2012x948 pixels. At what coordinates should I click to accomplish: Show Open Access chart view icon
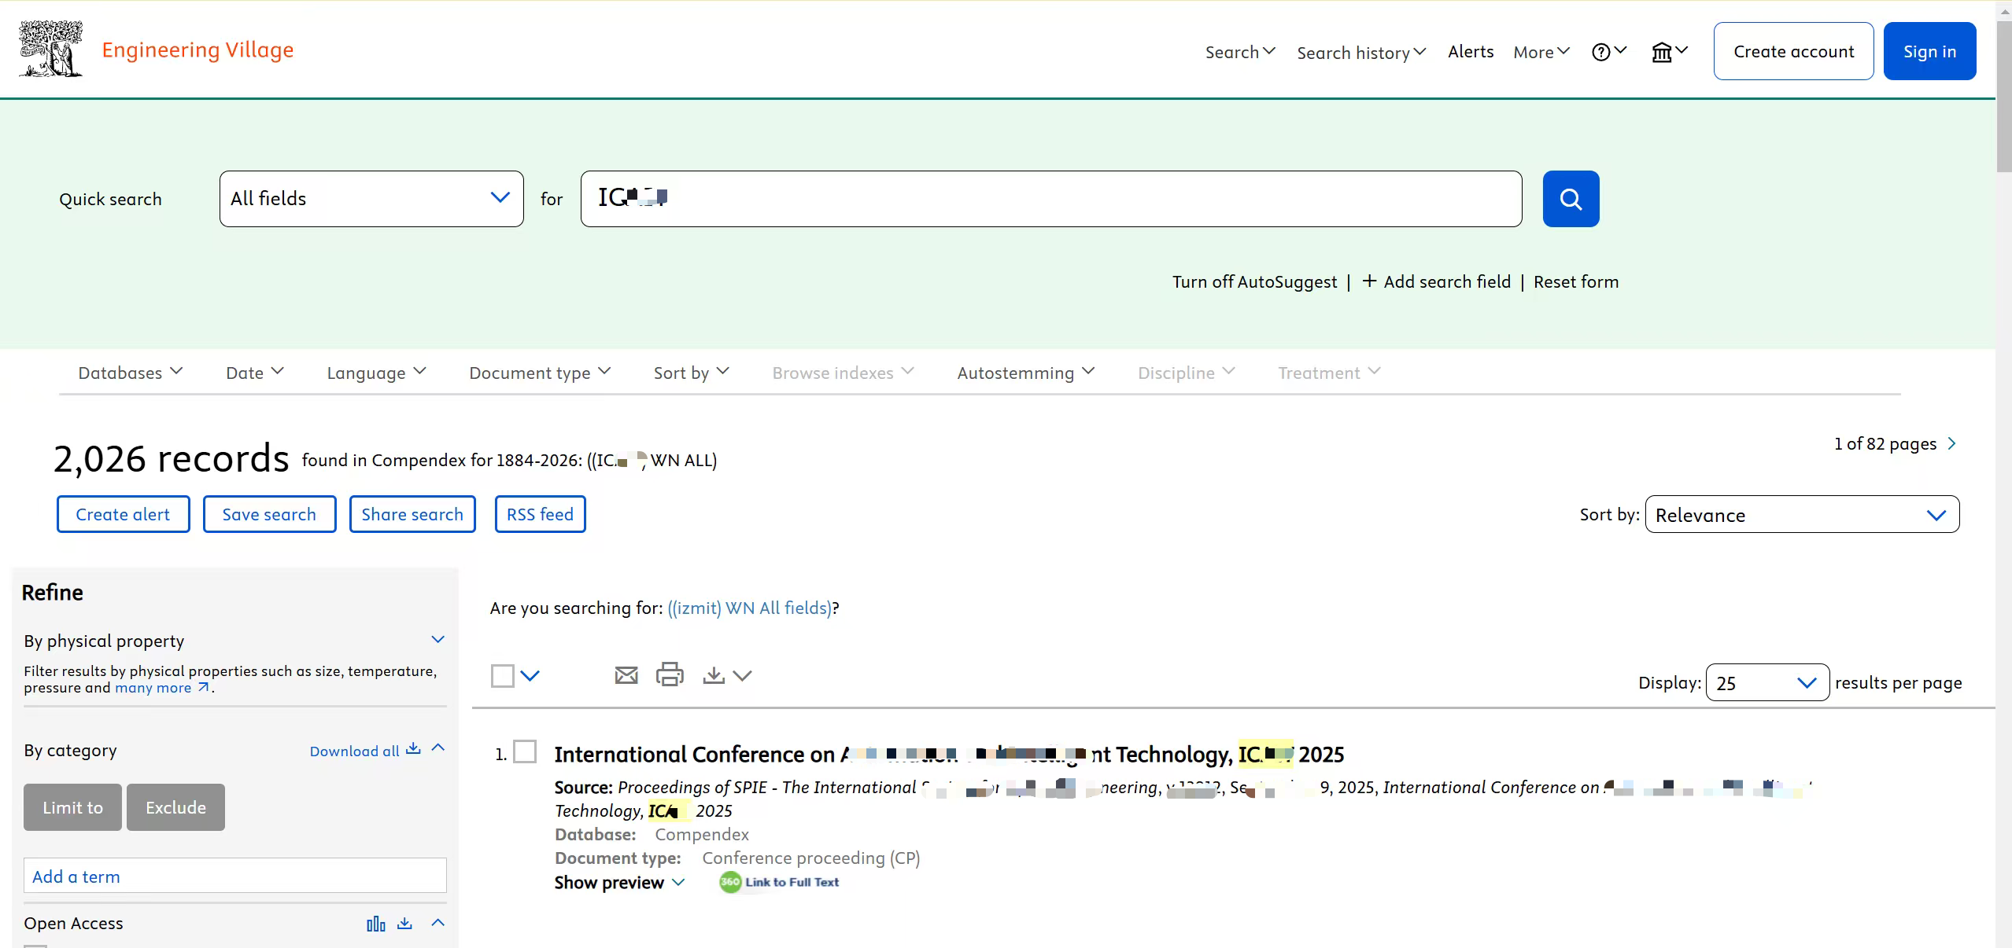coord(376,924)
